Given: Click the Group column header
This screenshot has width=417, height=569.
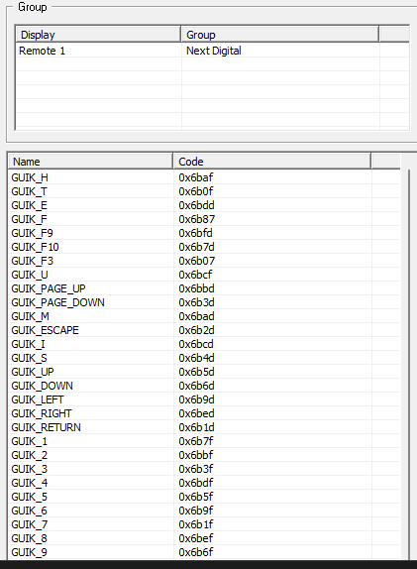Looking at the screenshot, I should (x=279, y=35).
